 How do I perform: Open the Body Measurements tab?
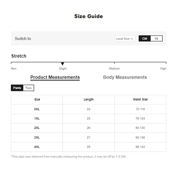pos(125,77)
